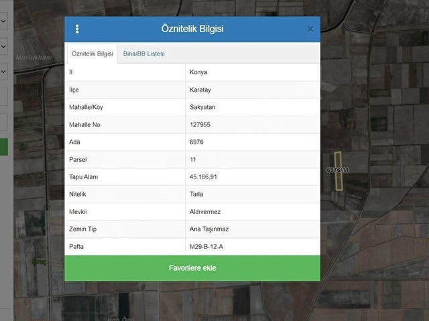The height and width of the screenshot is (321, 429).
Task: Click the 6976/11 parcel label on the map
Action: click(x=338, y=170)
